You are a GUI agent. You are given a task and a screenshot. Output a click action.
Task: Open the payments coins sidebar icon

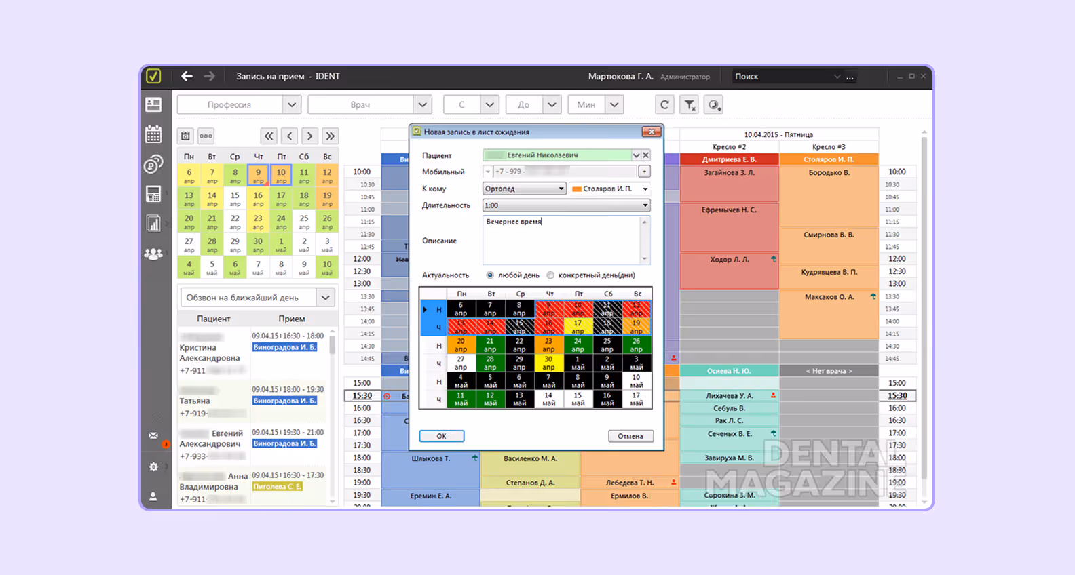tap(153, 164)
